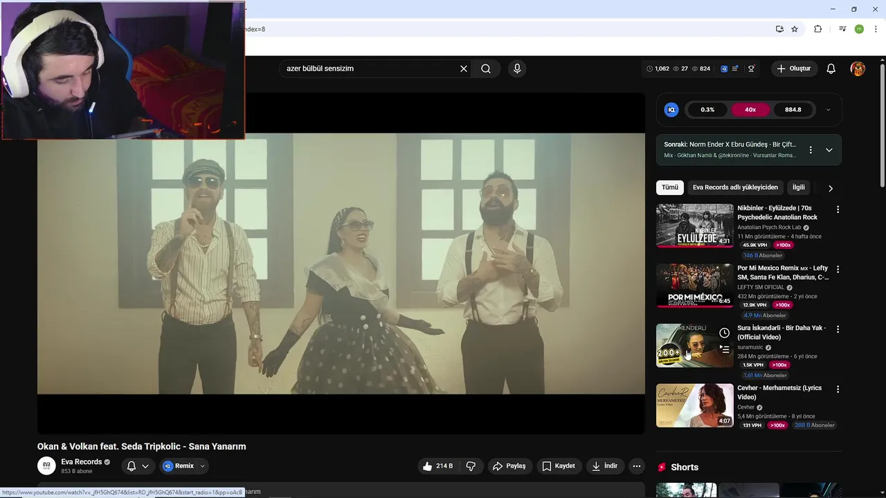
Task: Select the Tümü filter chip
Action: coord(670,187)
